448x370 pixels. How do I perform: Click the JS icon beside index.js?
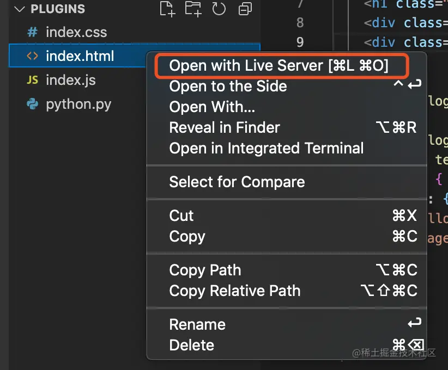(33, 80)
